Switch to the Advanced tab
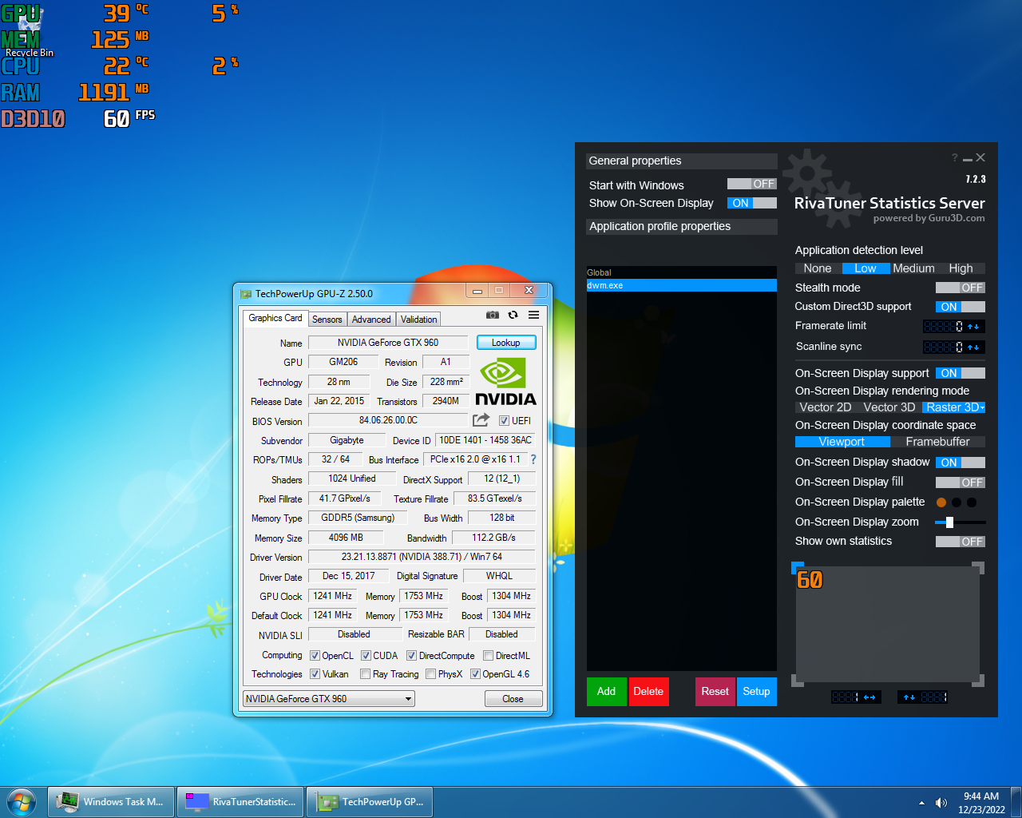The image size is (1022, 818). tap(371, 320)
